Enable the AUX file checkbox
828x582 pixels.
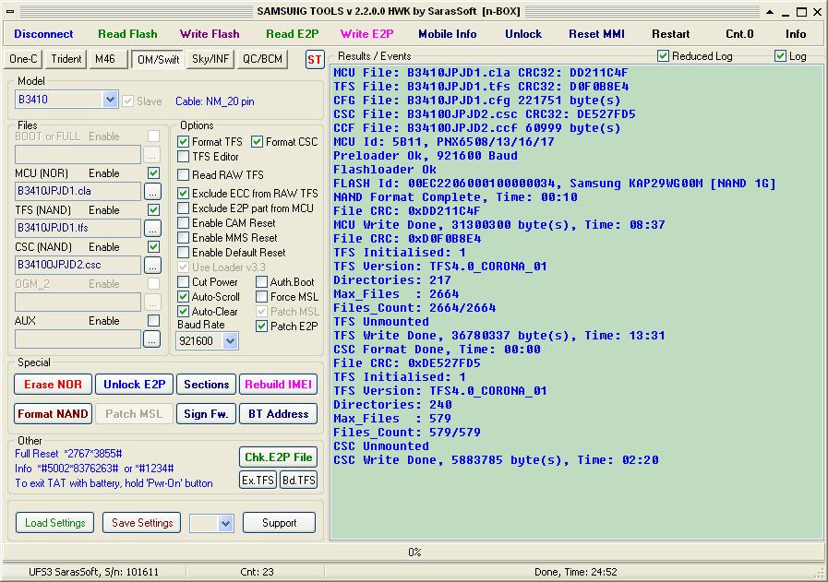tap(153, 321)
